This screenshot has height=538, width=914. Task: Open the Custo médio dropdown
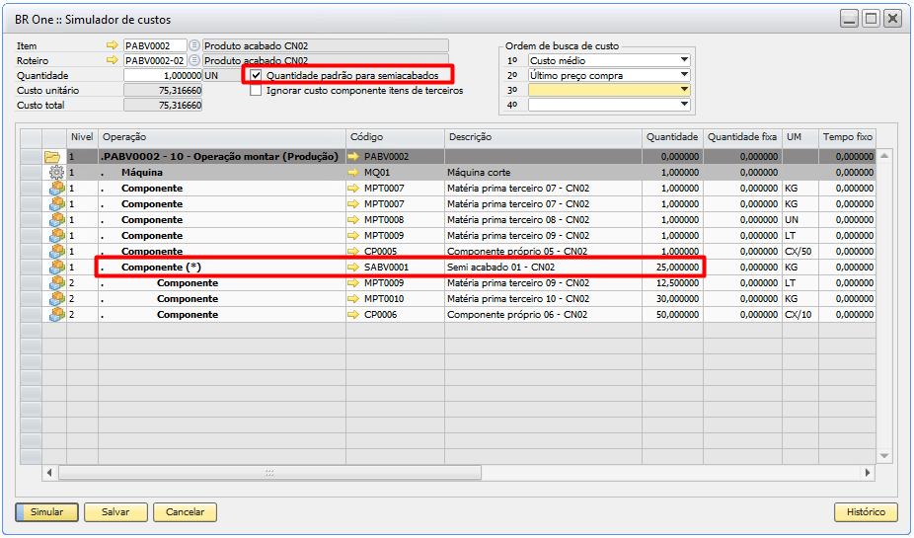tap(684, 60)
